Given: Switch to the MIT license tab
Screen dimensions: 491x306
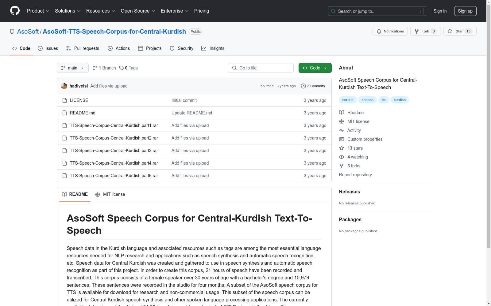Looking at the screenshot, I should click(110, 194).
